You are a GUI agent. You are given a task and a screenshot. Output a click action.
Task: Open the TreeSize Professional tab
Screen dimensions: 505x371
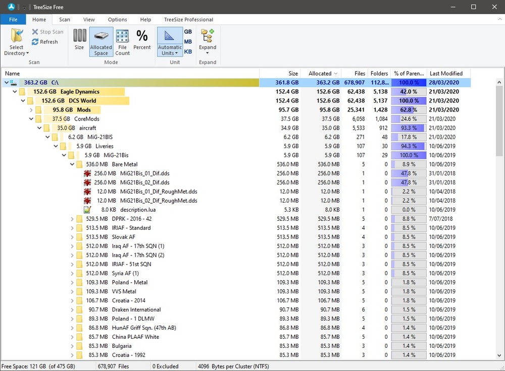coord(188,20)
